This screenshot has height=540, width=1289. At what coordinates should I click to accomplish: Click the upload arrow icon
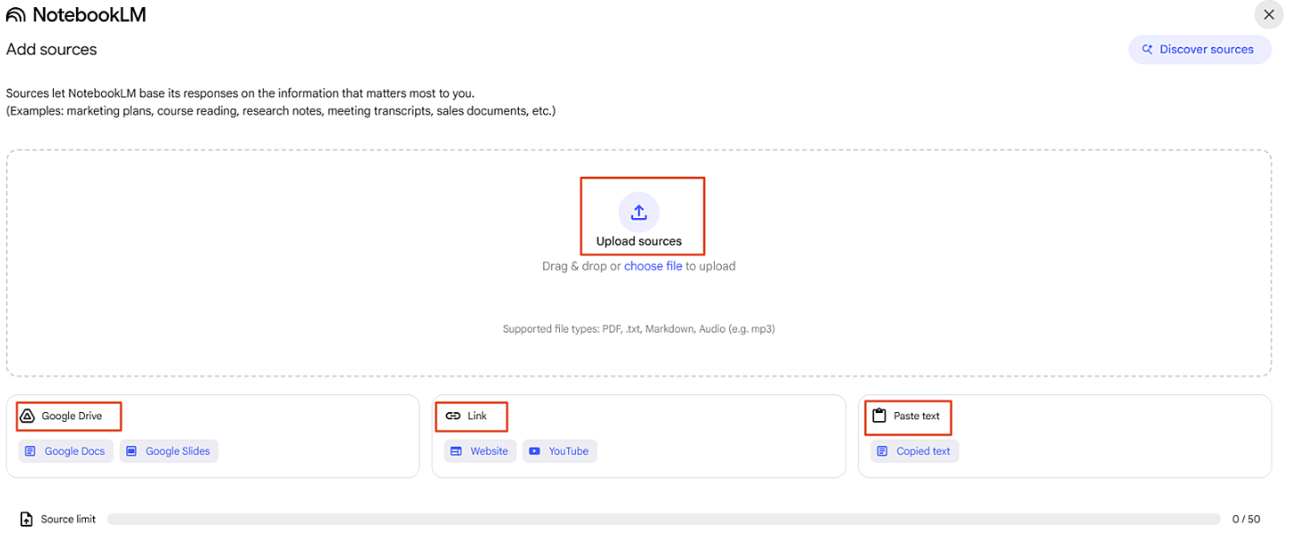[639, 212]
